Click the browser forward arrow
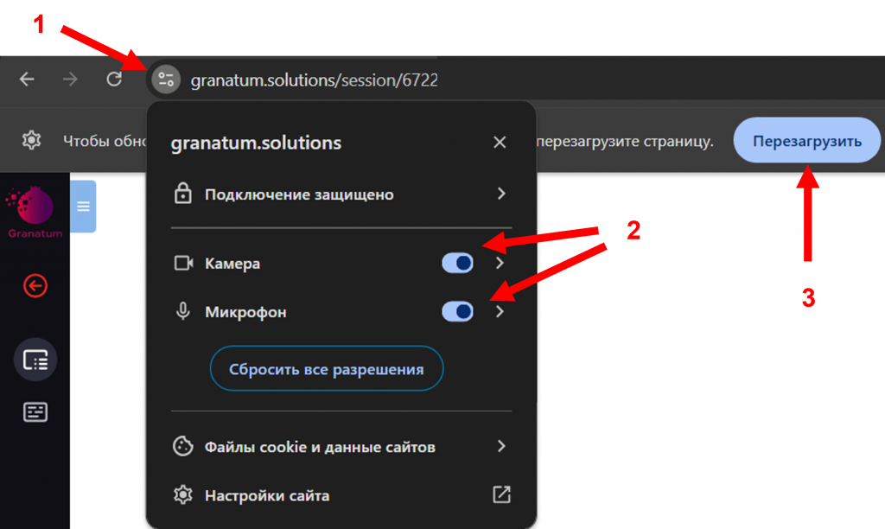The width and height of the screenshot is (885, 529). 70,79
